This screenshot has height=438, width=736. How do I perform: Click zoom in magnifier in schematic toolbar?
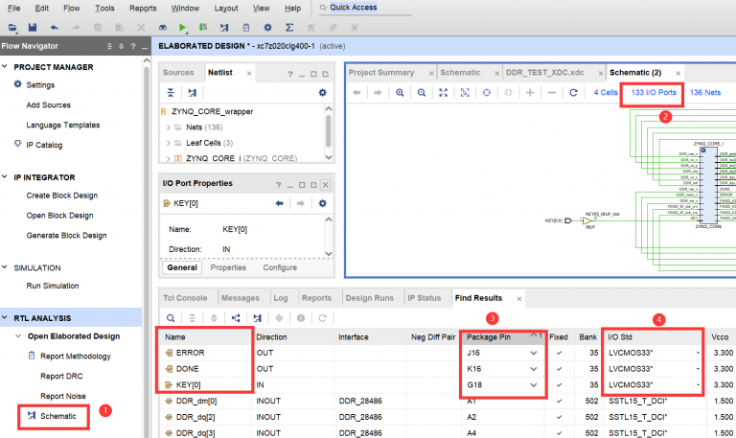pos(402,92)
